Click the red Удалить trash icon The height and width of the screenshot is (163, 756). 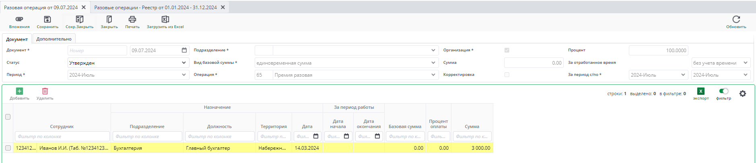45,92
